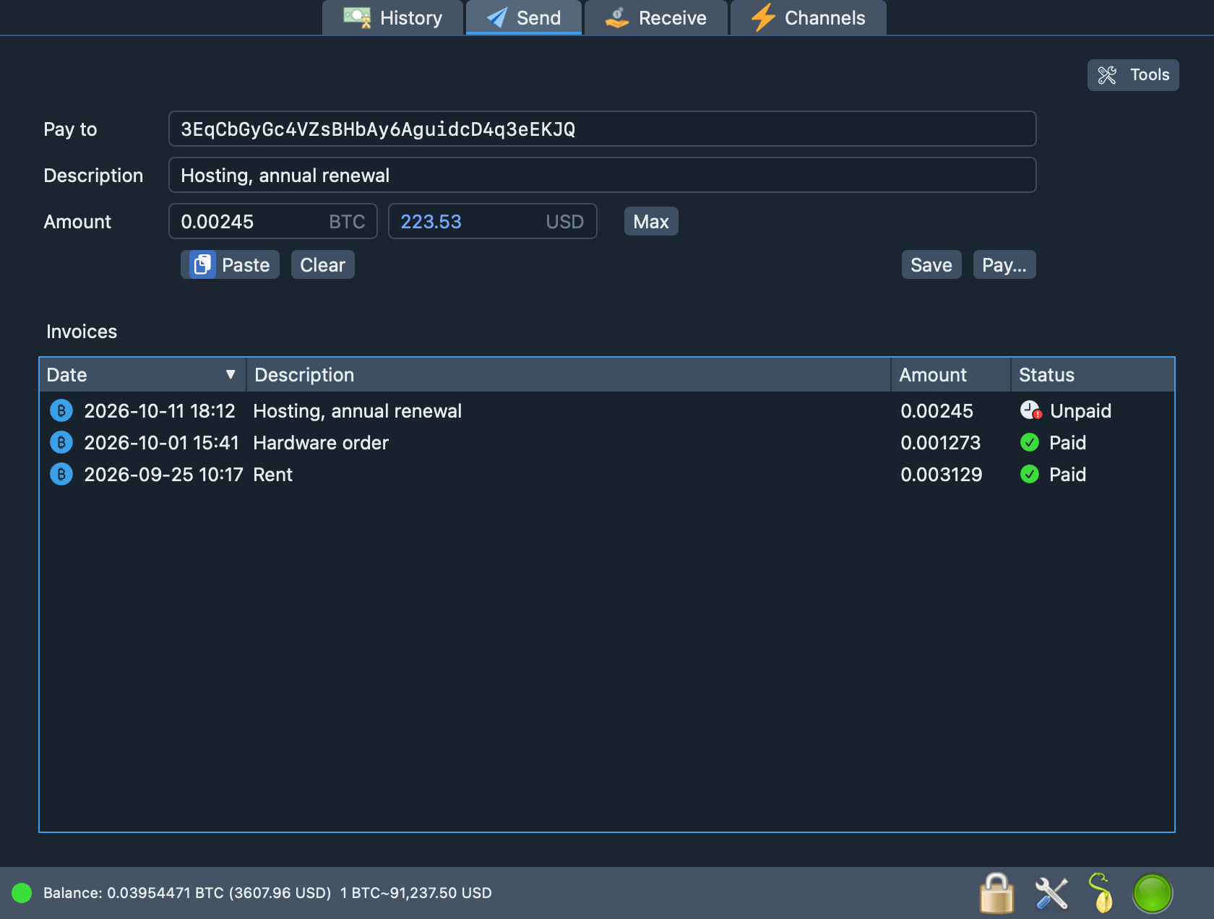Click the amount 0.003129

941,474
